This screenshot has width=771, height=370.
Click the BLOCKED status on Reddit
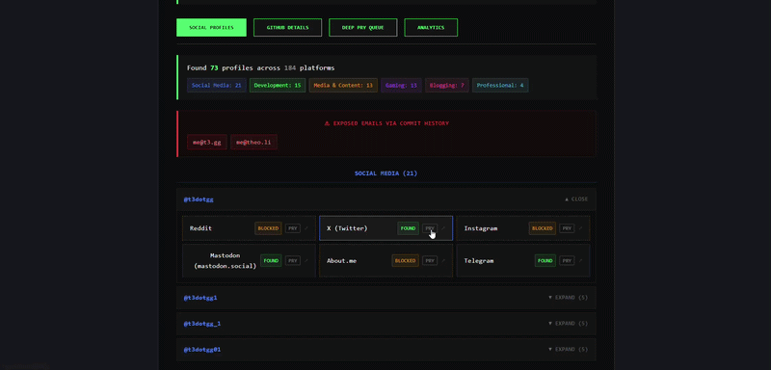pos(268,228)
